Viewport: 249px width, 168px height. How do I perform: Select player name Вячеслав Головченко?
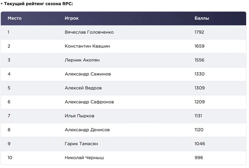click(x=89, y=32)
